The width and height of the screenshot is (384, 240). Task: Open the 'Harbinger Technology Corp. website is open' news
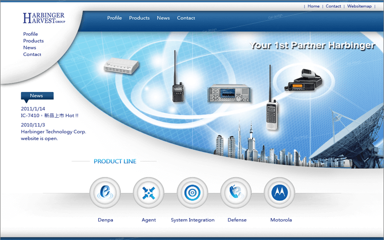pyautogui.click(x=54, y=135)
